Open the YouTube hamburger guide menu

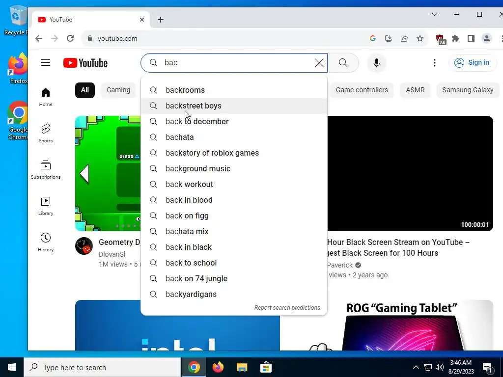46,63
